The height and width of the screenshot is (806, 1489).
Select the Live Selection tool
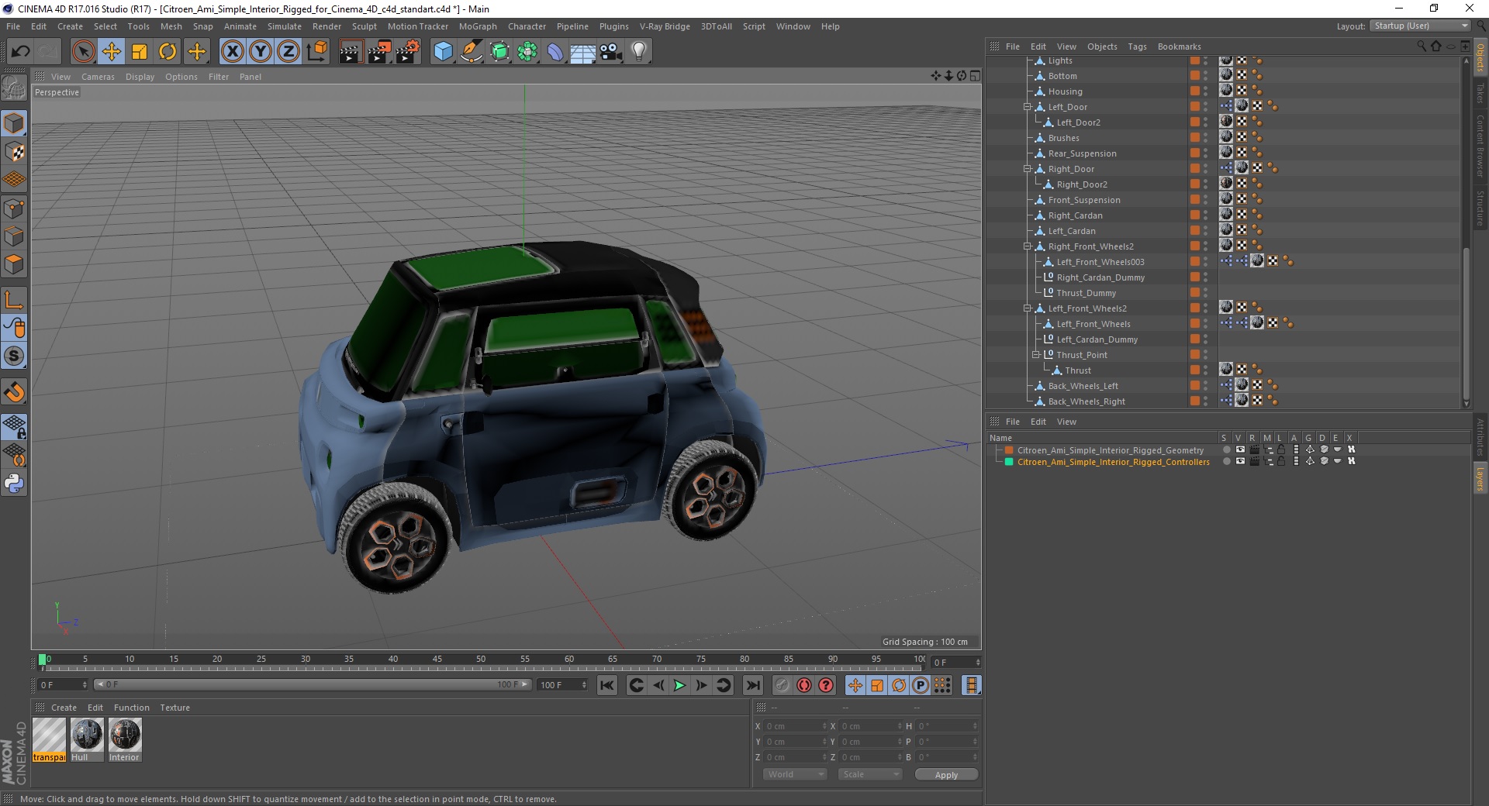83,52
